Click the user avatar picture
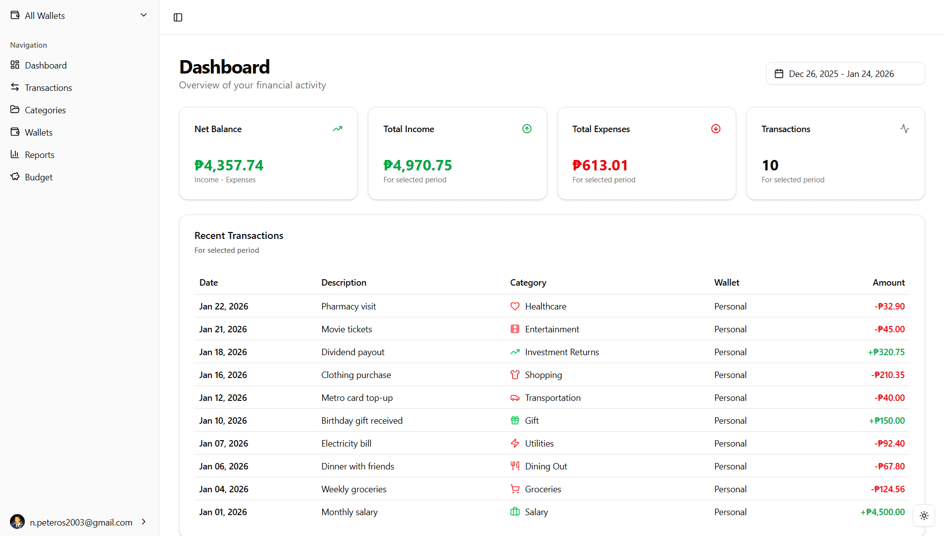 (17, 522)
